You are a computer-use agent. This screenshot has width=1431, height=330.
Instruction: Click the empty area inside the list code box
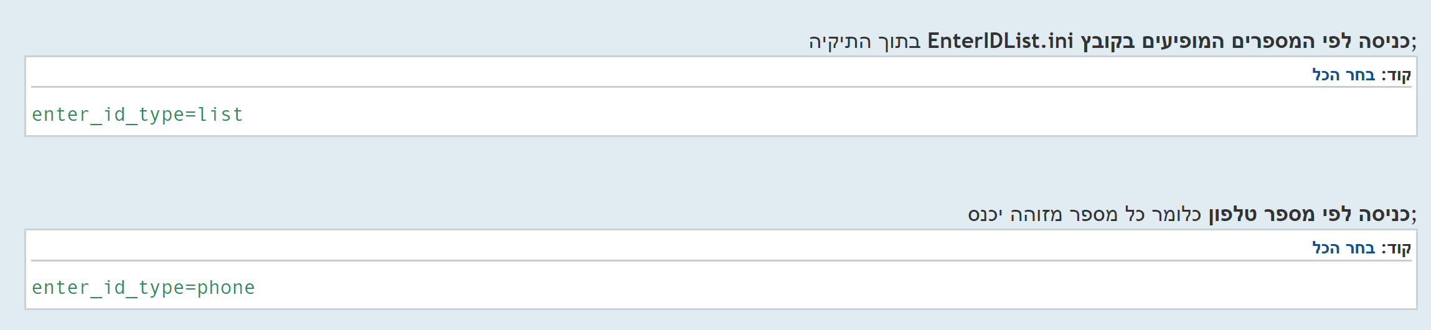point(810,115)
